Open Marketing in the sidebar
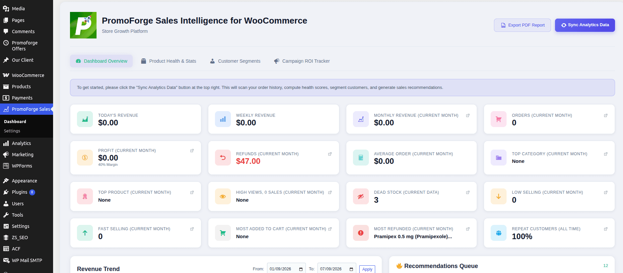The width and height of the screenshot is (623, 273). pyautogui.click(x=27, y=155)
